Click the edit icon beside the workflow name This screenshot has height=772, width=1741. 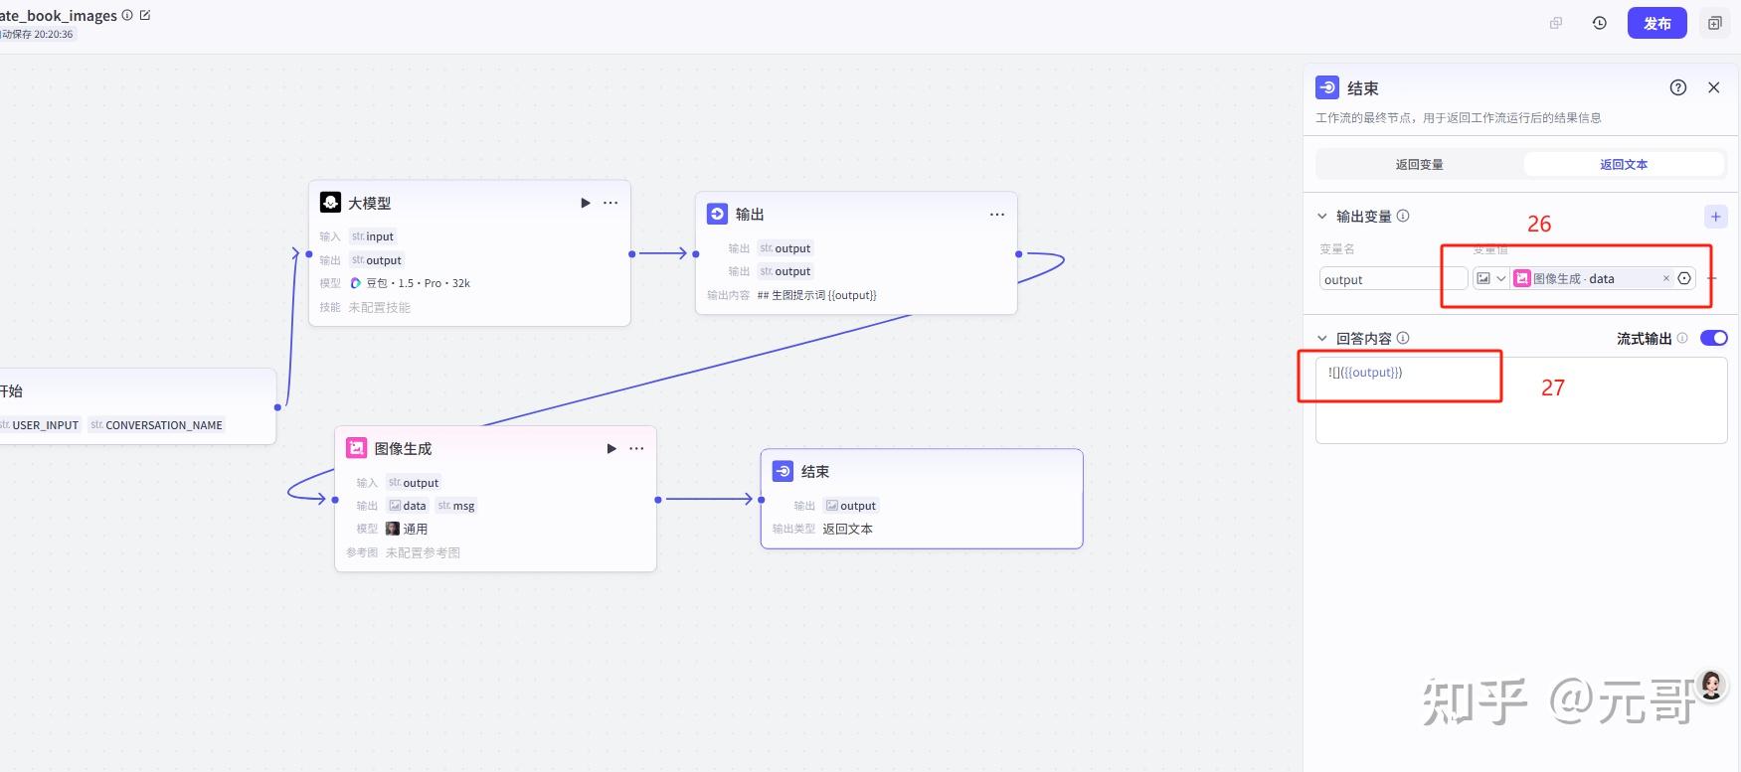pyautogui.click(x=145, y=15)
